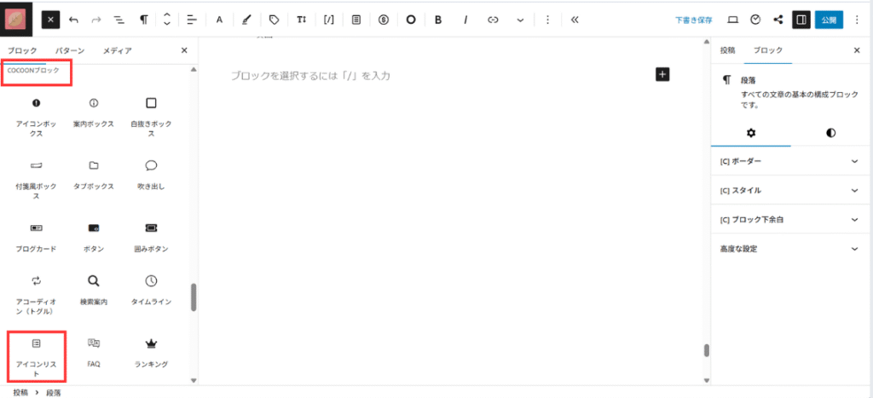Switch to the 投稿 tab in the sidebar
Image resolution: width=873 pixels, height=398 pixels.
727,50
